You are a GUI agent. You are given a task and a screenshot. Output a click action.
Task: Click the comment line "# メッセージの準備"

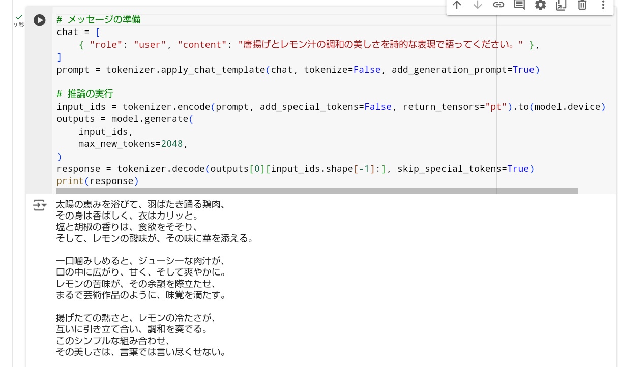[99, 20]
